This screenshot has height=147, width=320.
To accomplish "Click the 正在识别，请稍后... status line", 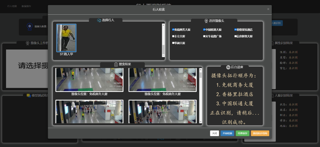I will [x=235, y=113].
